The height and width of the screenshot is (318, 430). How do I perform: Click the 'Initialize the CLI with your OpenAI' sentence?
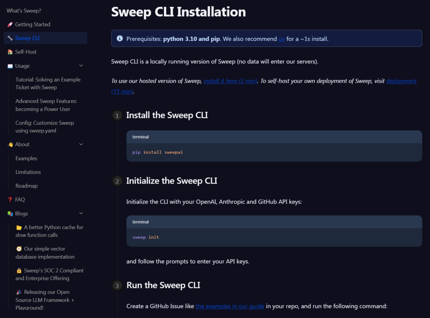(214, 202)
